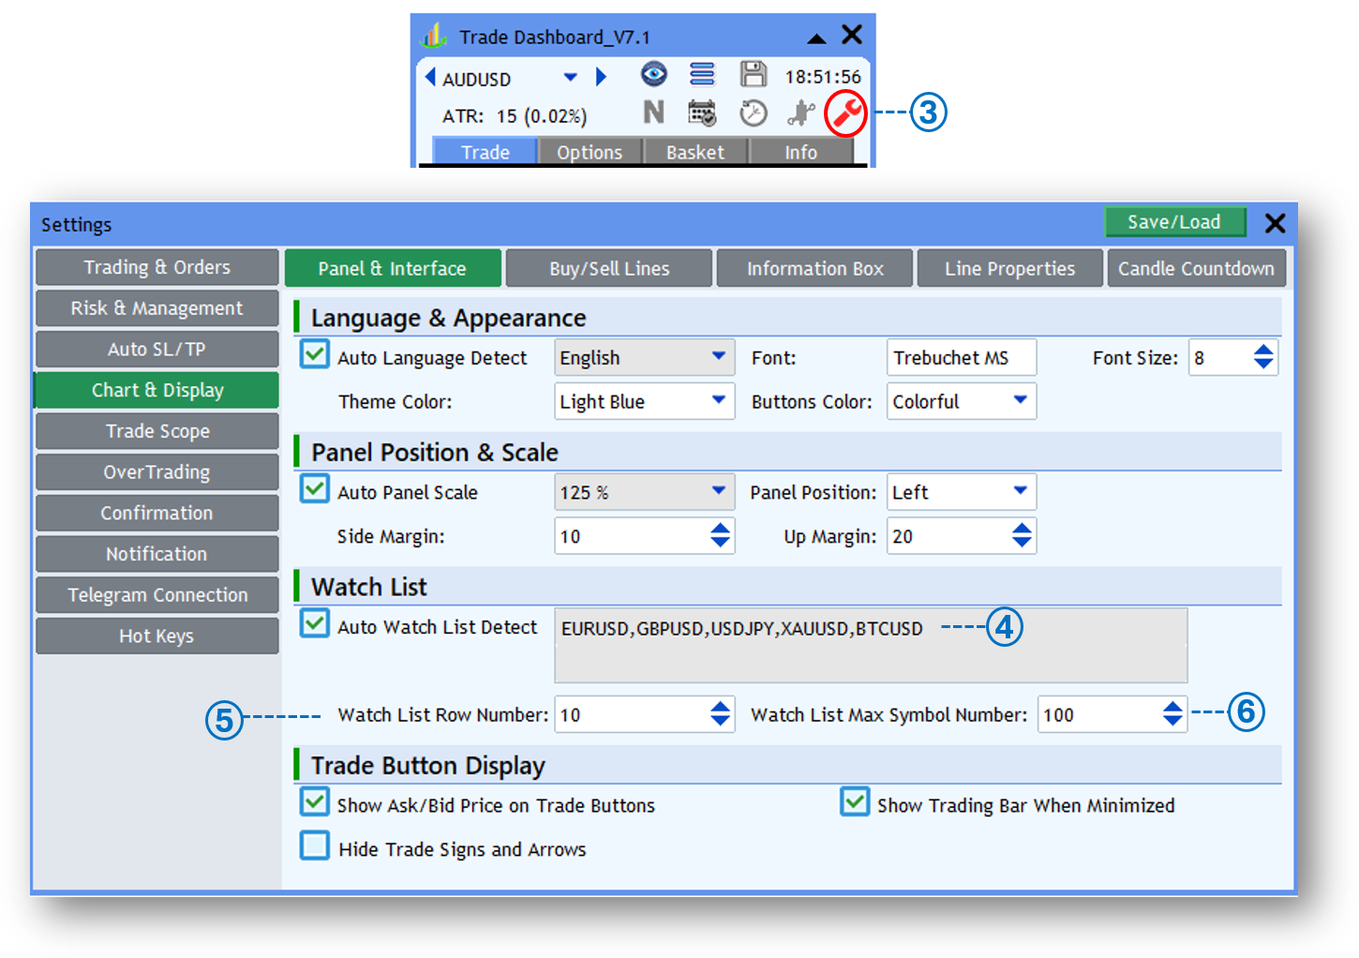Click the Save/Load button
This screenshot has height=958, width=1359.
pos(1174,222)
